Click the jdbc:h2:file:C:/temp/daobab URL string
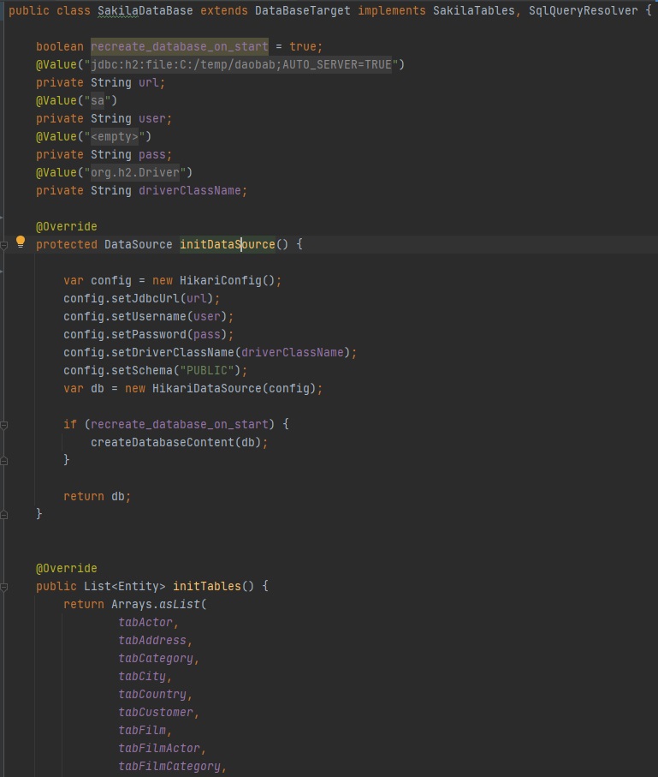Screen dimensions: 658x777 coord(241,64)
